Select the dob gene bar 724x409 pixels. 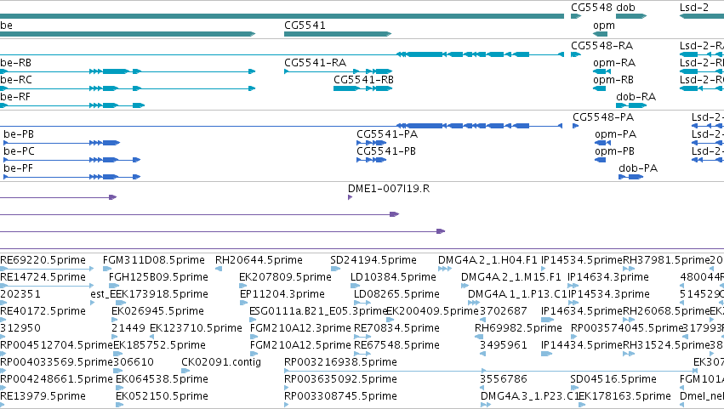(x=631, y=16)
